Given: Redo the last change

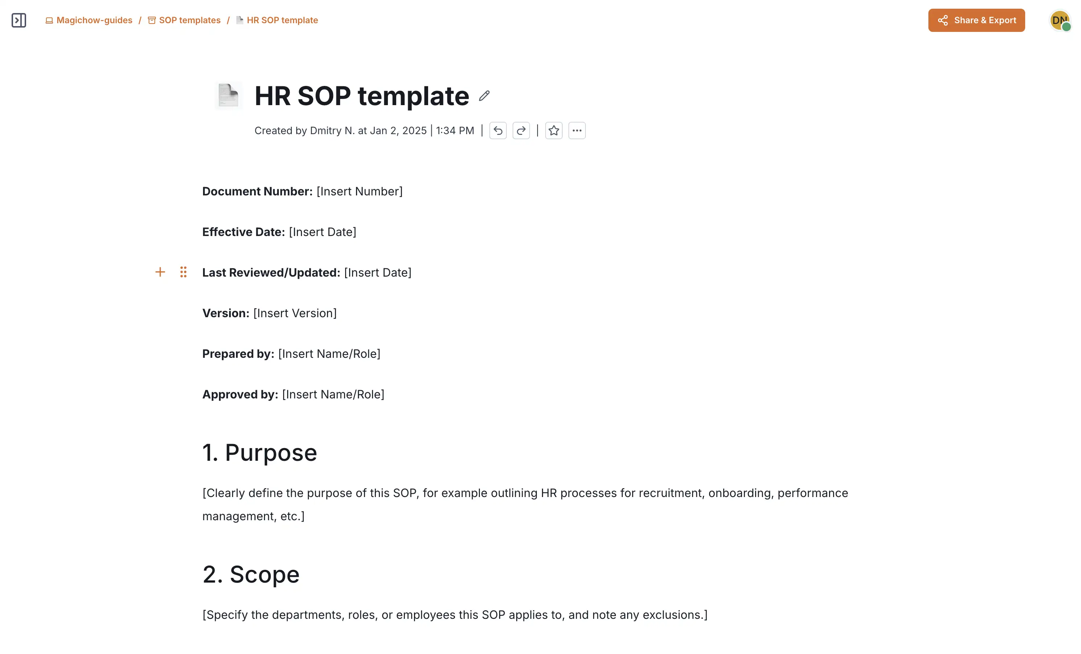Looking at the screenshot, I should (521, 131).
